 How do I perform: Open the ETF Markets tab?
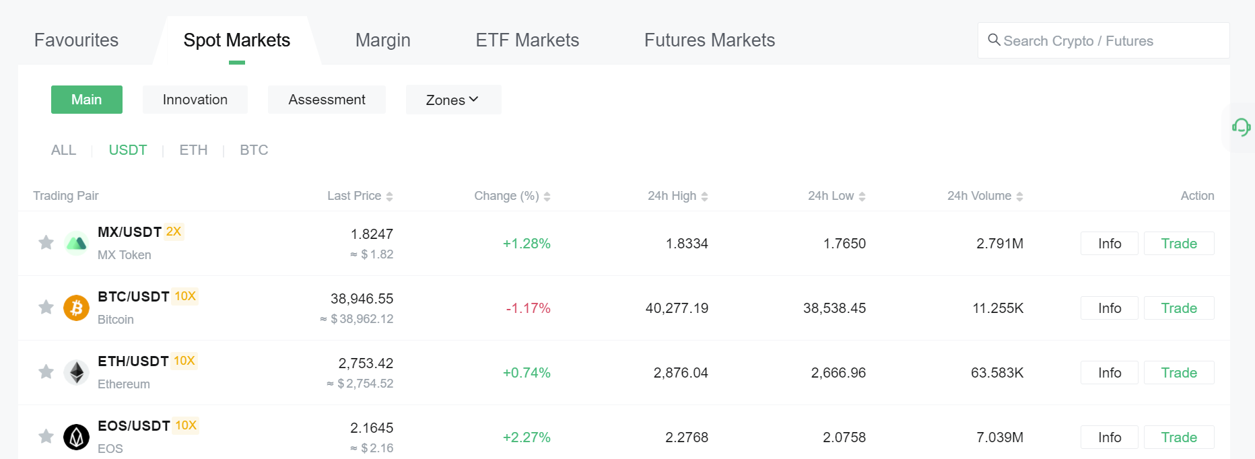click(527, 40)
